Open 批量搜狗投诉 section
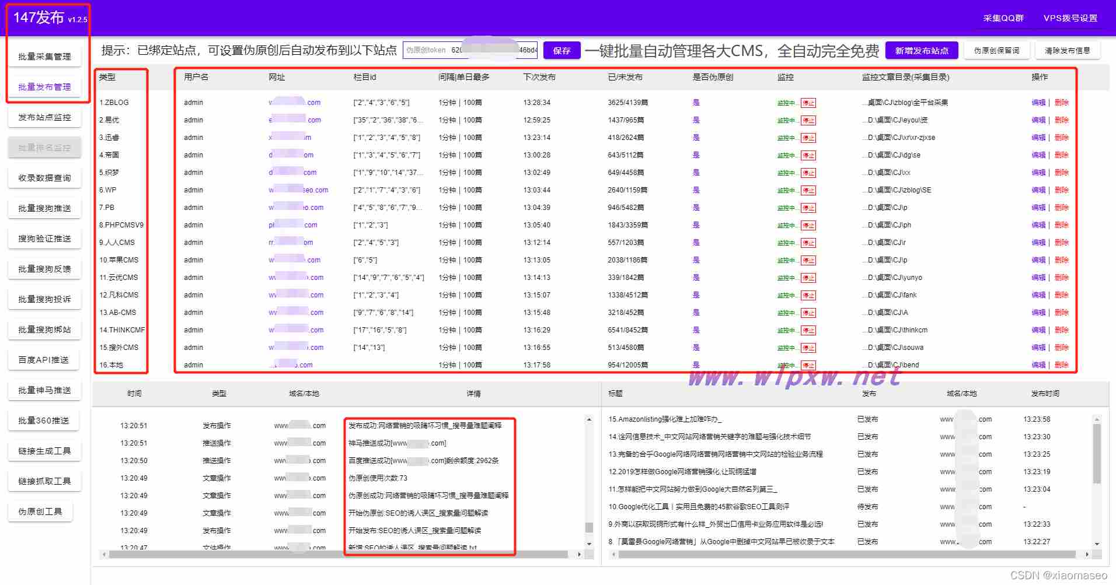Screen dimensions: 1116x585 point(44,299)
